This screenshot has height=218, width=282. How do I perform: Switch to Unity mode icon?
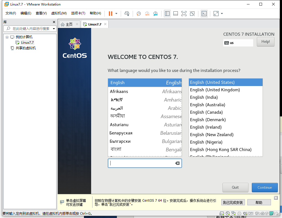click(x=192, y=14)
